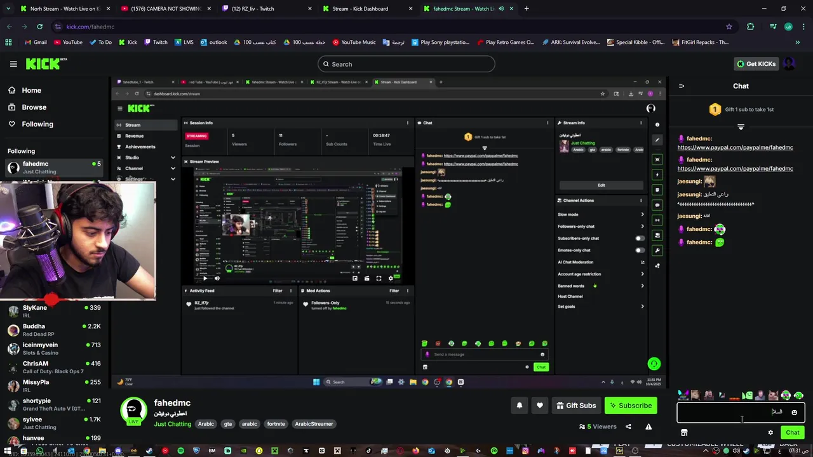This screenshot has height=457, width=813.
Task: Show more bookmarks with the overflow chevron
Action: click(797, 43)
